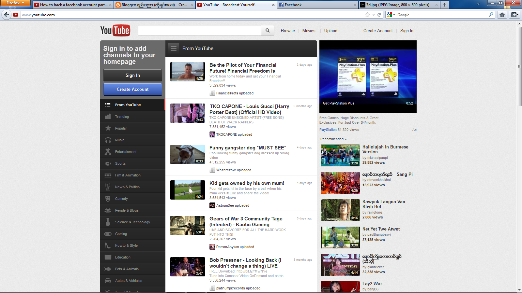Open the search engine selector dropdown
522x293 pixels.
(x=391, y=15)
